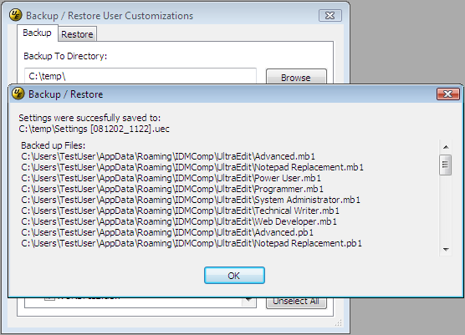Click into the Backup To Directory field
465x335 pixels.
[141, 76]
